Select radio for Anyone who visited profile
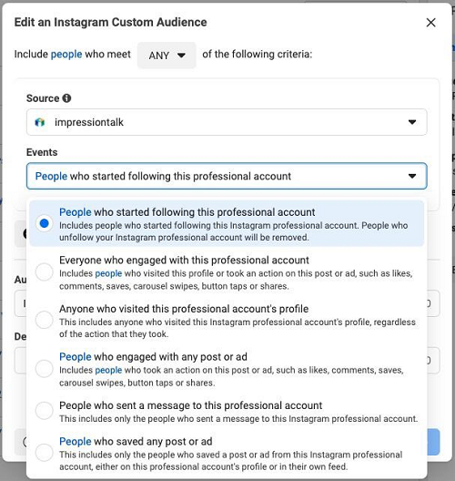This screenshot has height=481, width=455. pos(44,320)
